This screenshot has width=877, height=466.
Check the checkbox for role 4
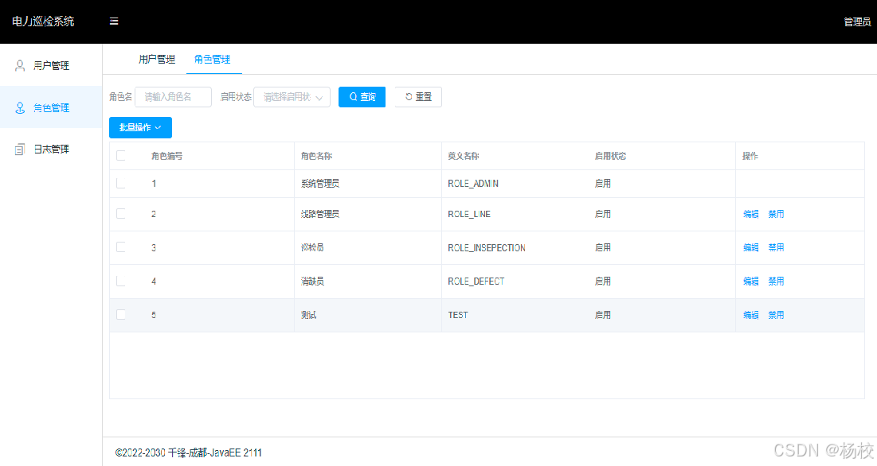[121, 282]
